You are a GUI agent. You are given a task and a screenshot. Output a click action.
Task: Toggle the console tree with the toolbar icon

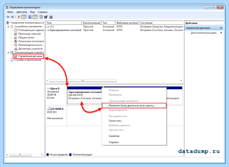tap(24, 17)
